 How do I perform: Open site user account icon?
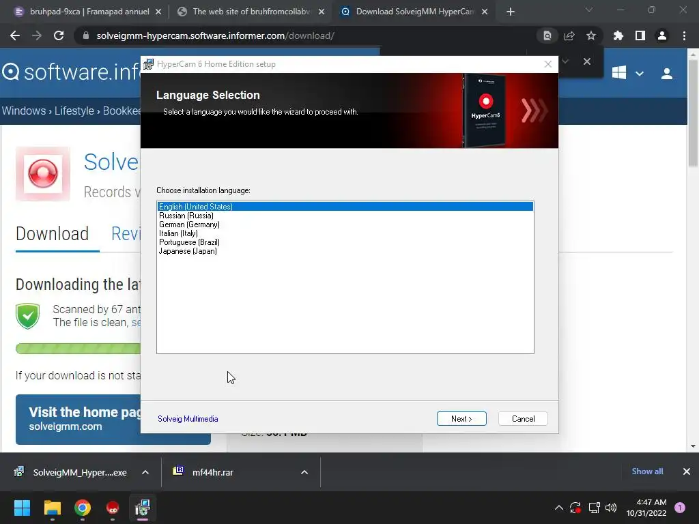coord(666,74)
